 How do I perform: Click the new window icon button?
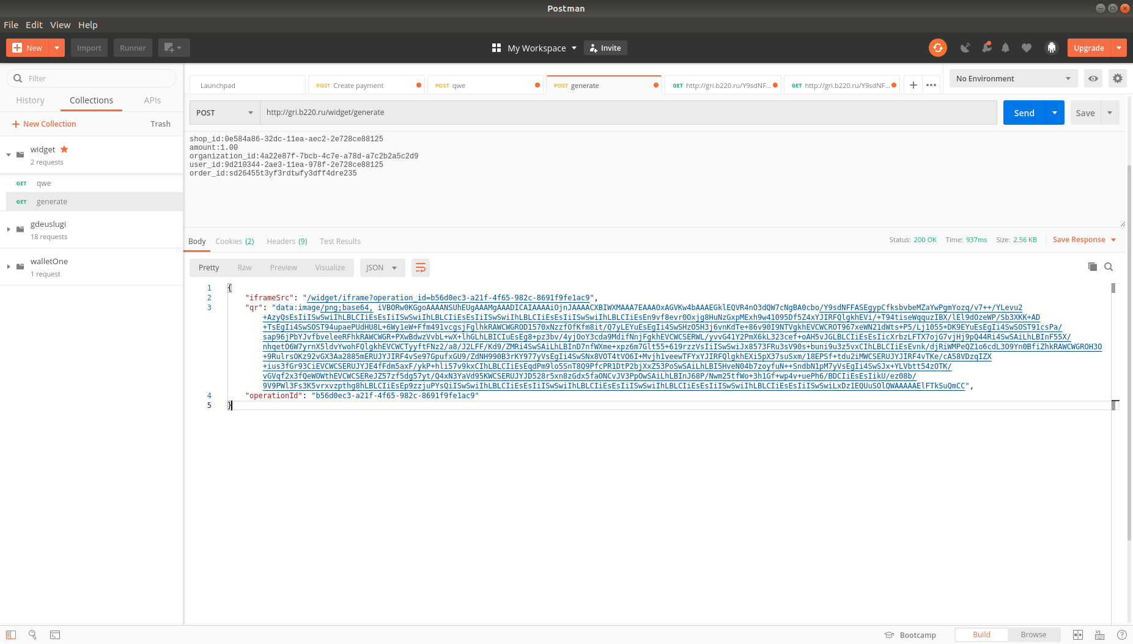[x=174, y=48]
